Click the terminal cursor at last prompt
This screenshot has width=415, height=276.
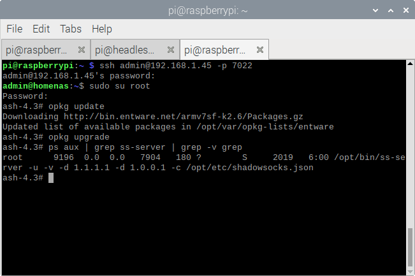coord(51,178)
